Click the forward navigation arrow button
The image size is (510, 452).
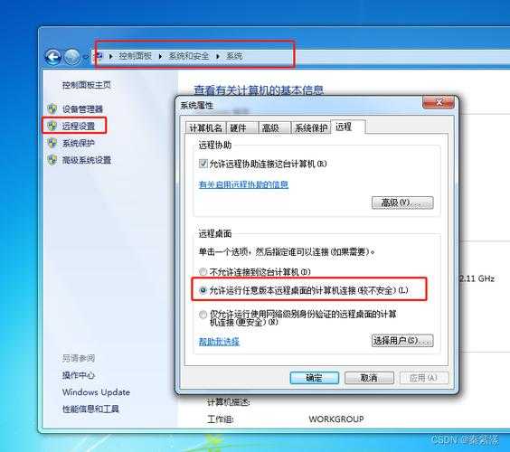click(72, 57)
